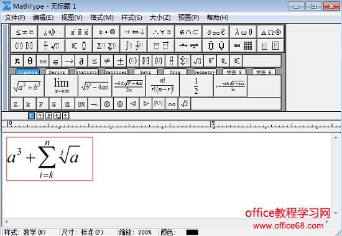Open the underbar and overbar templates palette
The image size is (342, 236).
click(162, 46)
